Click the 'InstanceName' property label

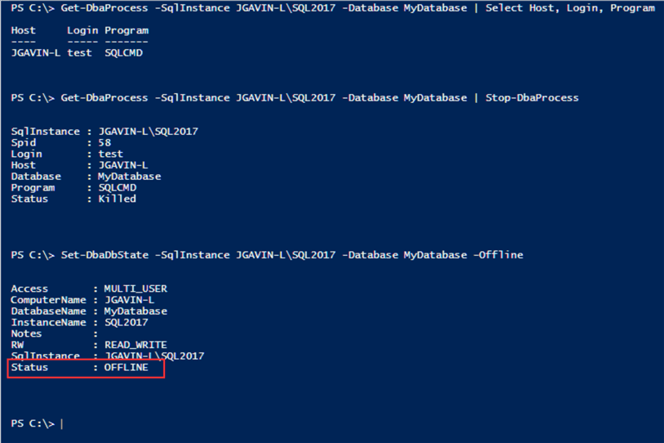[48, 323]
